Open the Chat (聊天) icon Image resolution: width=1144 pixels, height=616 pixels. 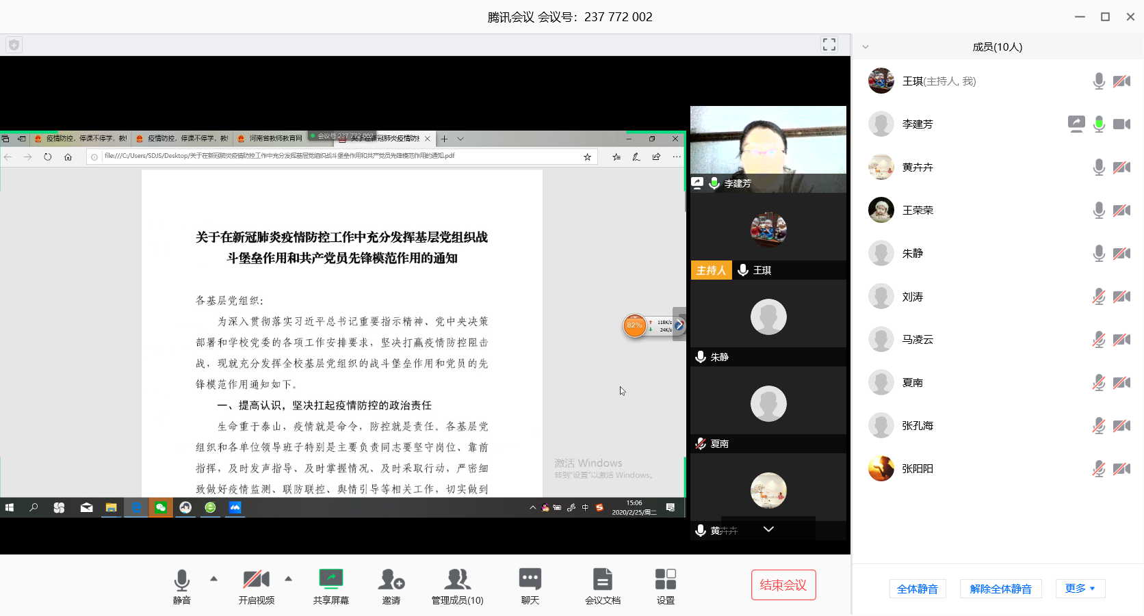pos(530,580)
